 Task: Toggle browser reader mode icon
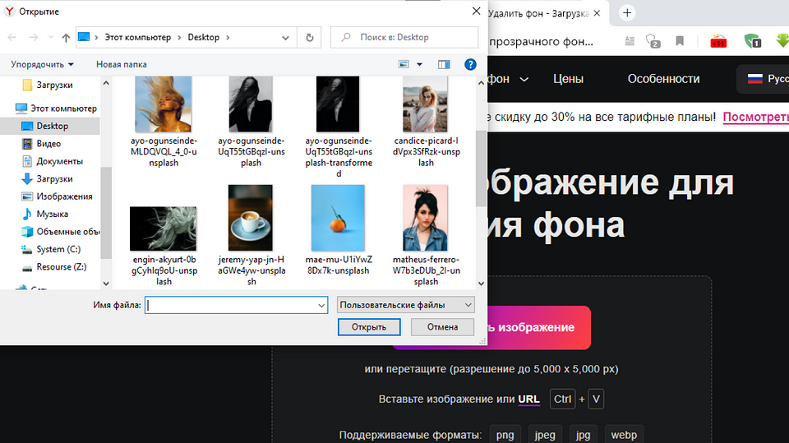[x=630, y=41]
